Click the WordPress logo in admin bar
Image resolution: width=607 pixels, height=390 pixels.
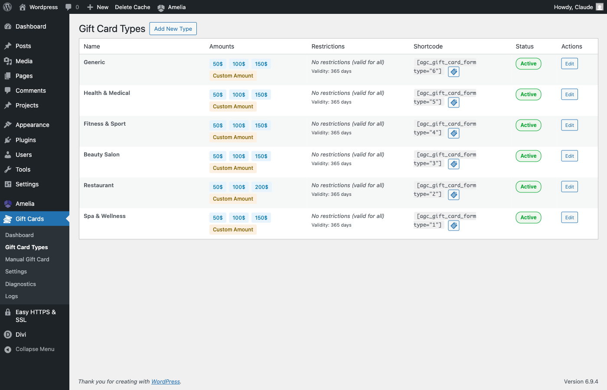tap(7, 7)
